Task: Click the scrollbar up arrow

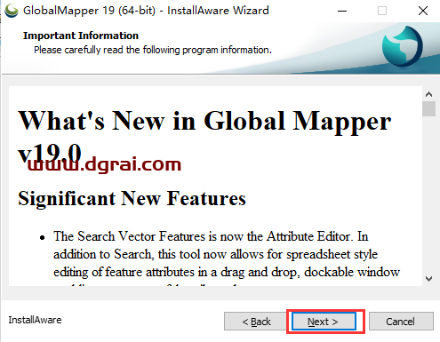Action: [428, 94]
